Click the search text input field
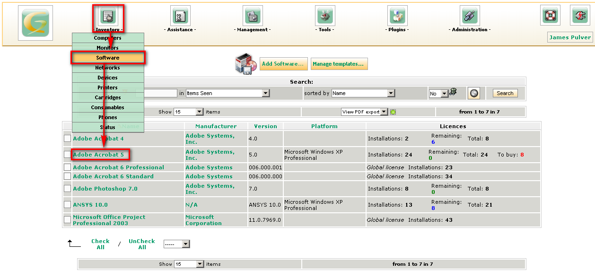This screenshot has height=279, width=595. (156, 93)
